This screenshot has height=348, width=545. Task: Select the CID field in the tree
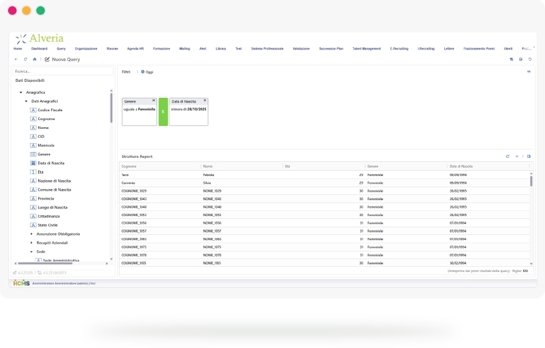coord(41,137)
